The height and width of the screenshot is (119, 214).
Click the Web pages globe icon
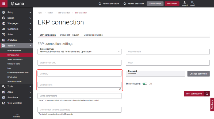pos(4,23)
